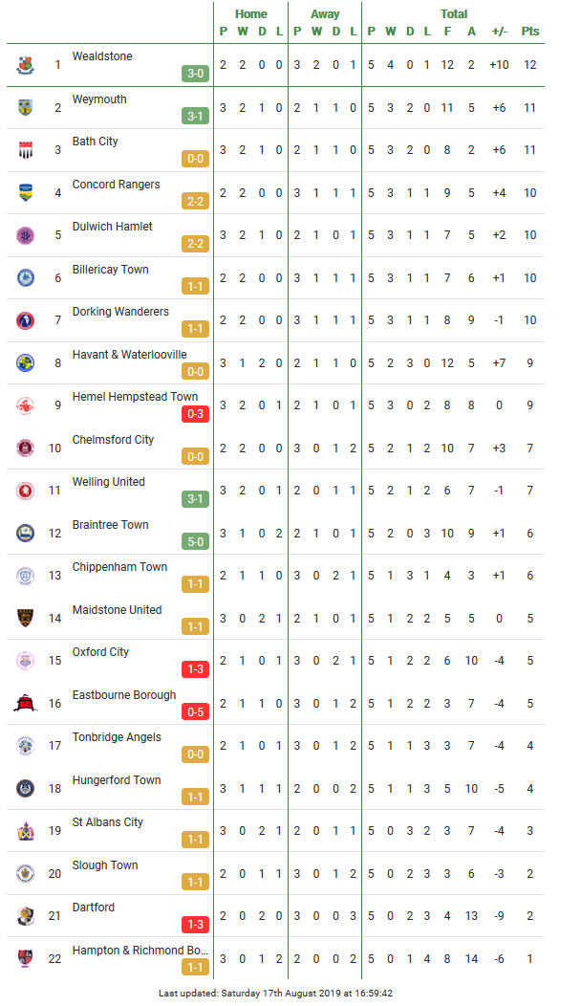
Task: Click the Hampton & Richmond Borough crest
Action: [25, 958]
